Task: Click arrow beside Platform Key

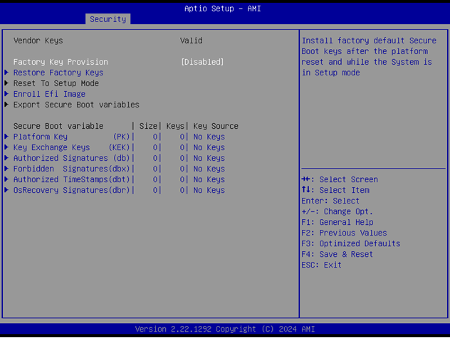Action: point(7,137)
